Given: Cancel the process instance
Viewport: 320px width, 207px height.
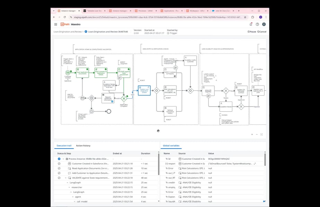Looking at the screenshot, I should [262, 32].
